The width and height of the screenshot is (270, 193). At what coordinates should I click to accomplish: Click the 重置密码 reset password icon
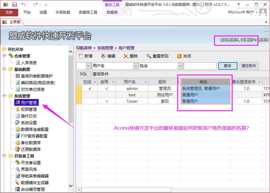click(149, 56)
